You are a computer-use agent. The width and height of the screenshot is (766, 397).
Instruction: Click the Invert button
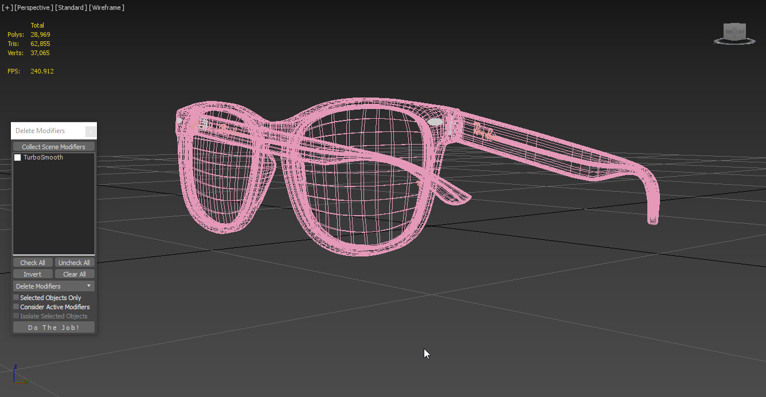tap(33, 274)
